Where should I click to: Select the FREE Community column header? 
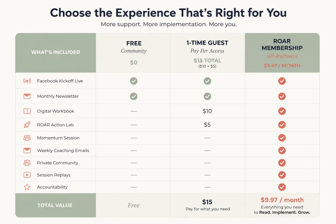tap(134, 53)
